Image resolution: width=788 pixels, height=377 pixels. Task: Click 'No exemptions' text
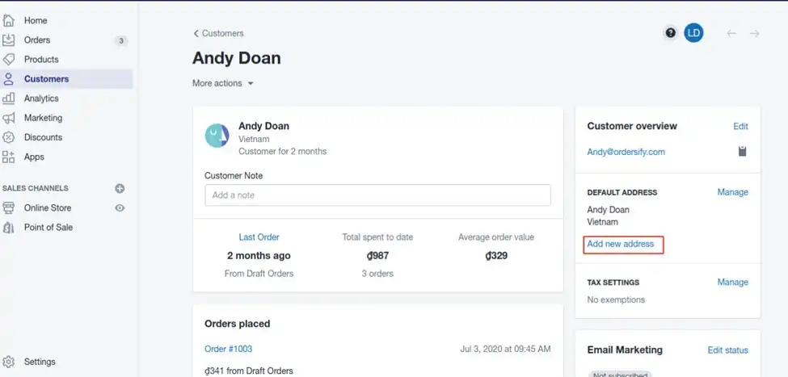(616, 300)
